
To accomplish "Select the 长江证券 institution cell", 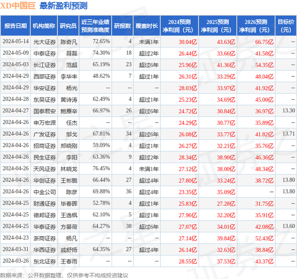I will coord(45,65).
